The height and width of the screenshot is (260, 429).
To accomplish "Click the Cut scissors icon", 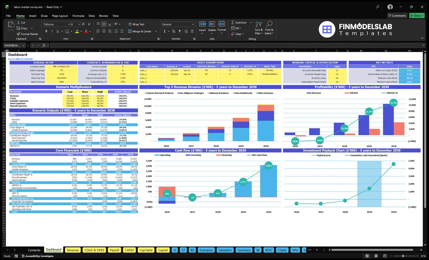I will pyautogui.click(x=18, y=22).
